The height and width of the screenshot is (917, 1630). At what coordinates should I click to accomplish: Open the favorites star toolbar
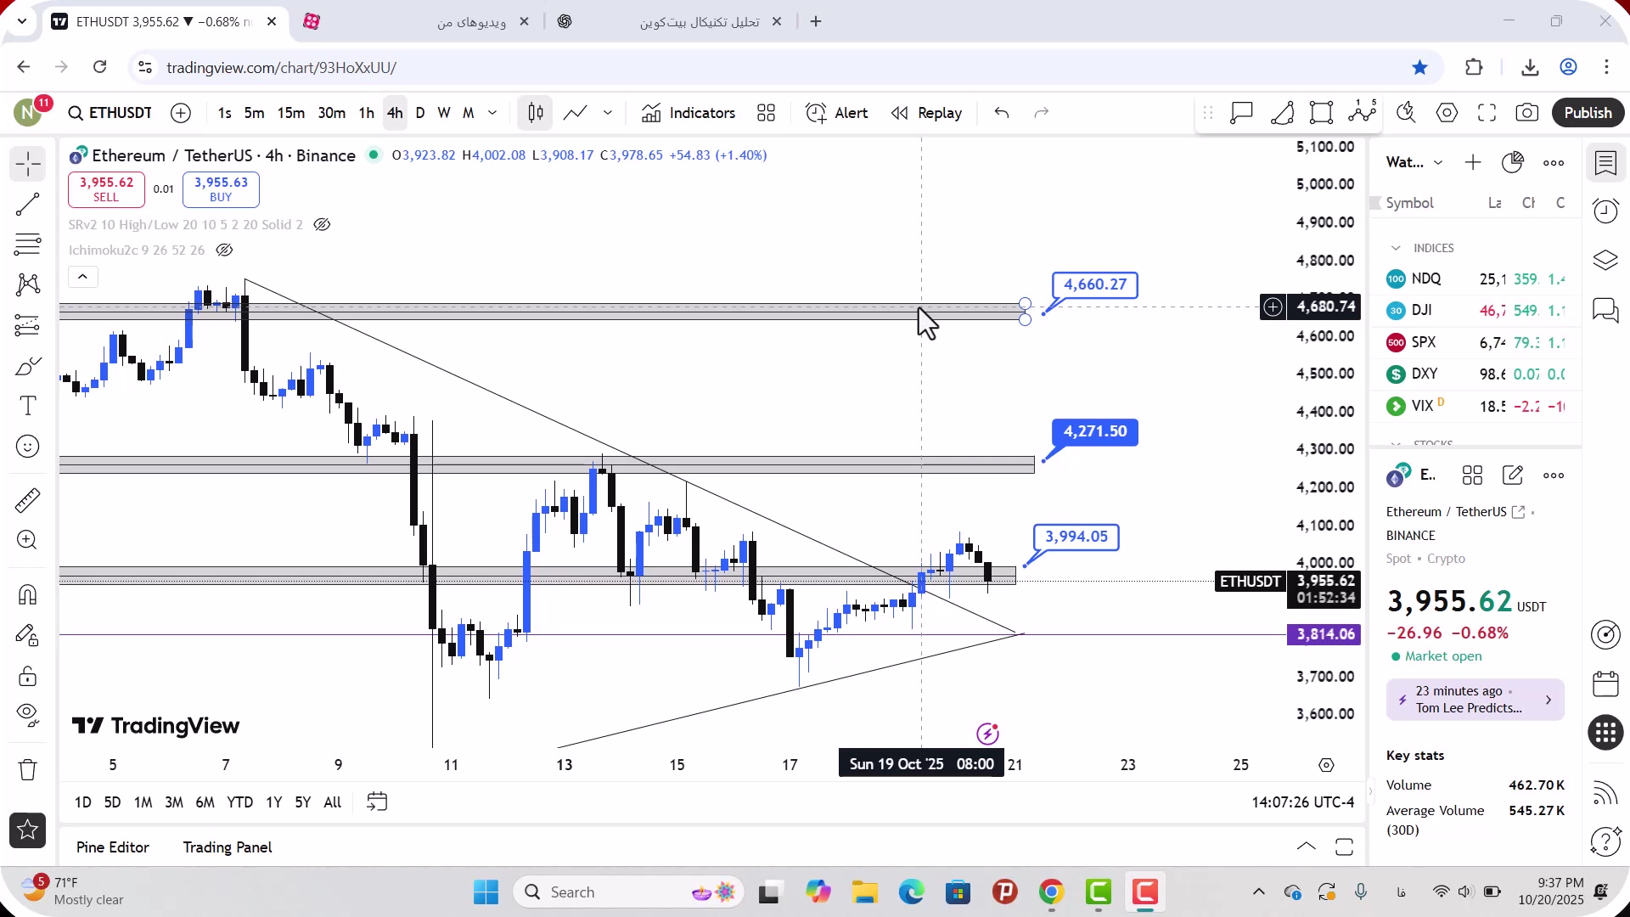point(28,830)
